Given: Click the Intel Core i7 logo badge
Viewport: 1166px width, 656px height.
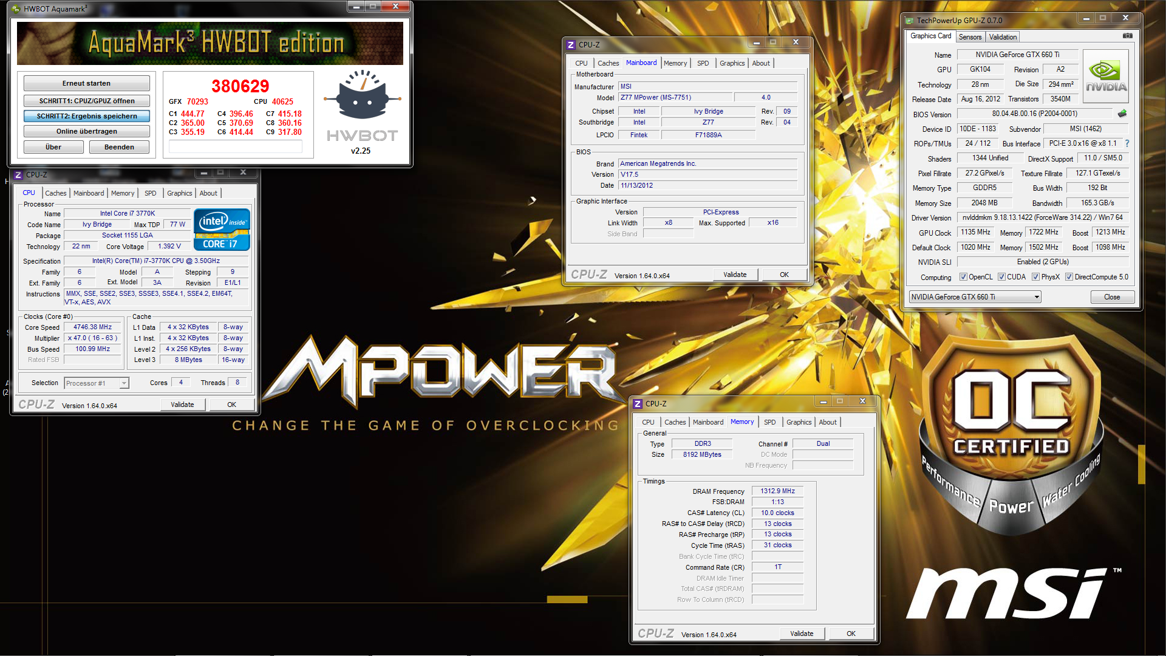Looking at the screenshot, I should point(222,230).
